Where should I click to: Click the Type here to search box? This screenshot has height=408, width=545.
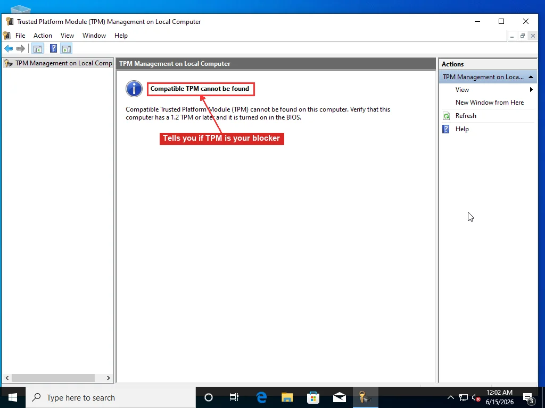pyautogui.click(x=111, y=397)
